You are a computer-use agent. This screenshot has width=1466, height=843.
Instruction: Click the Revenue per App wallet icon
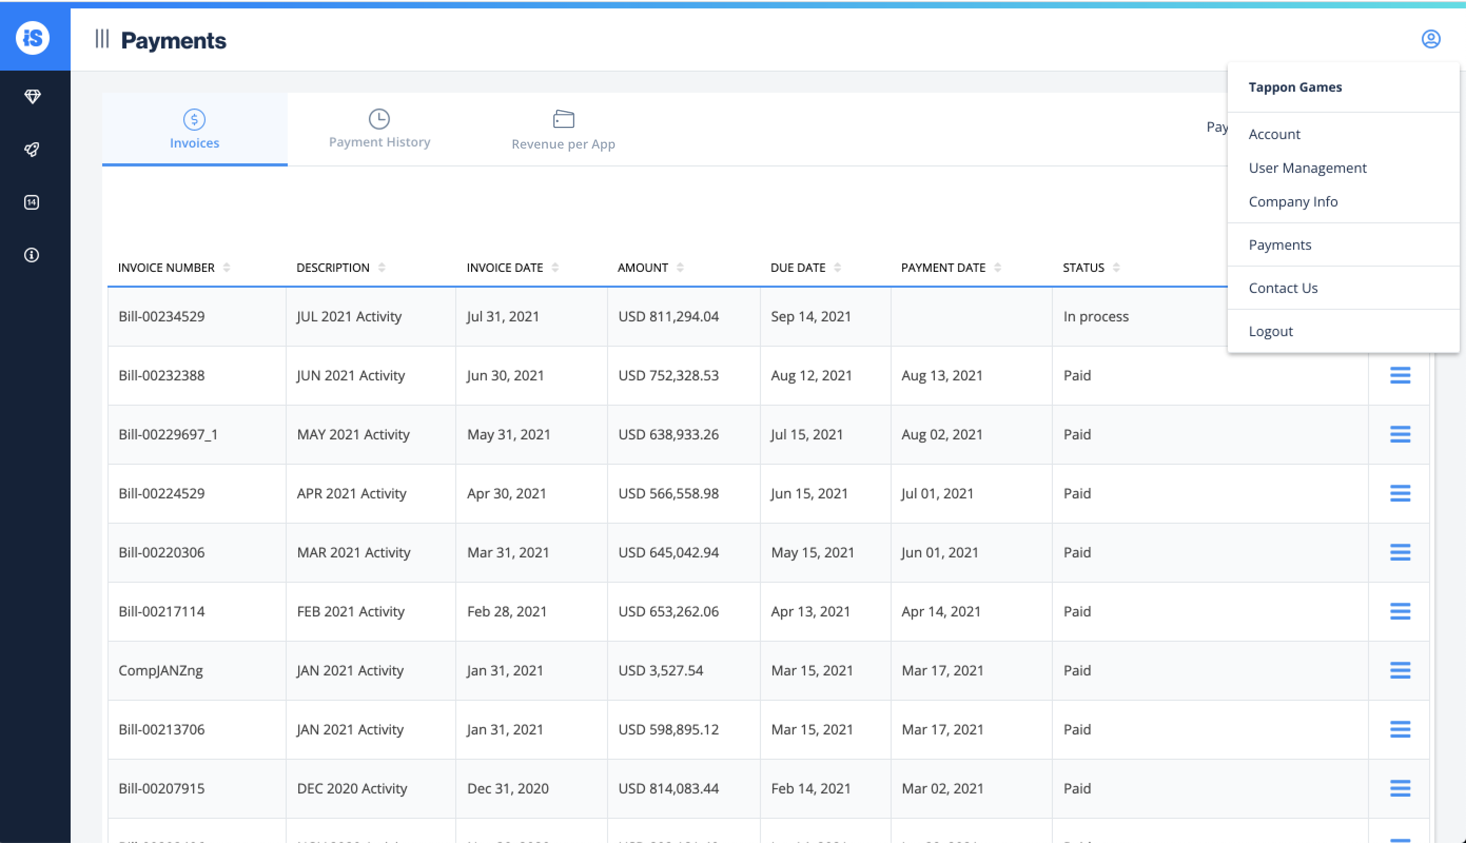[563, 119]
